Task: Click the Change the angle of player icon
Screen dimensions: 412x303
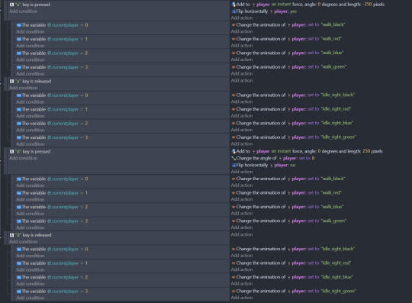Action: coord(233,158)
